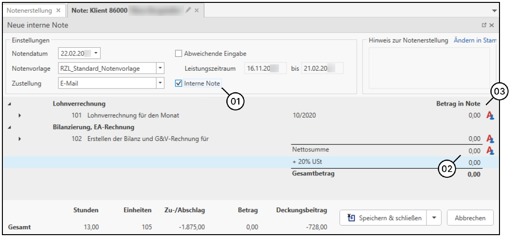Close the Note Klient 86000 tab
This screenshot has height=238, width=510.
(197, 11)
